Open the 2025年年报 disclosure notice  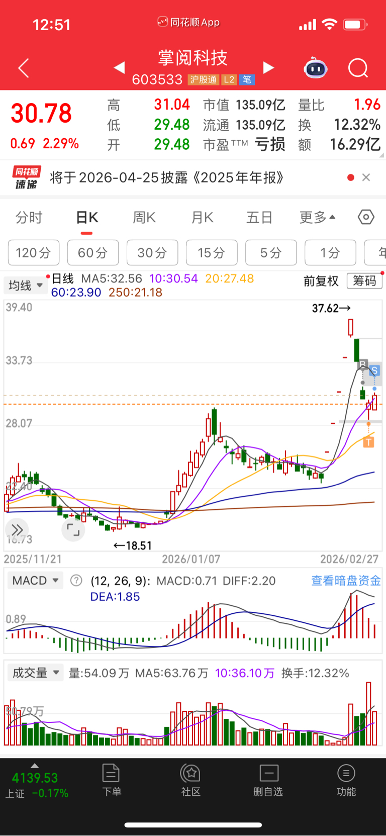[167, 177]
